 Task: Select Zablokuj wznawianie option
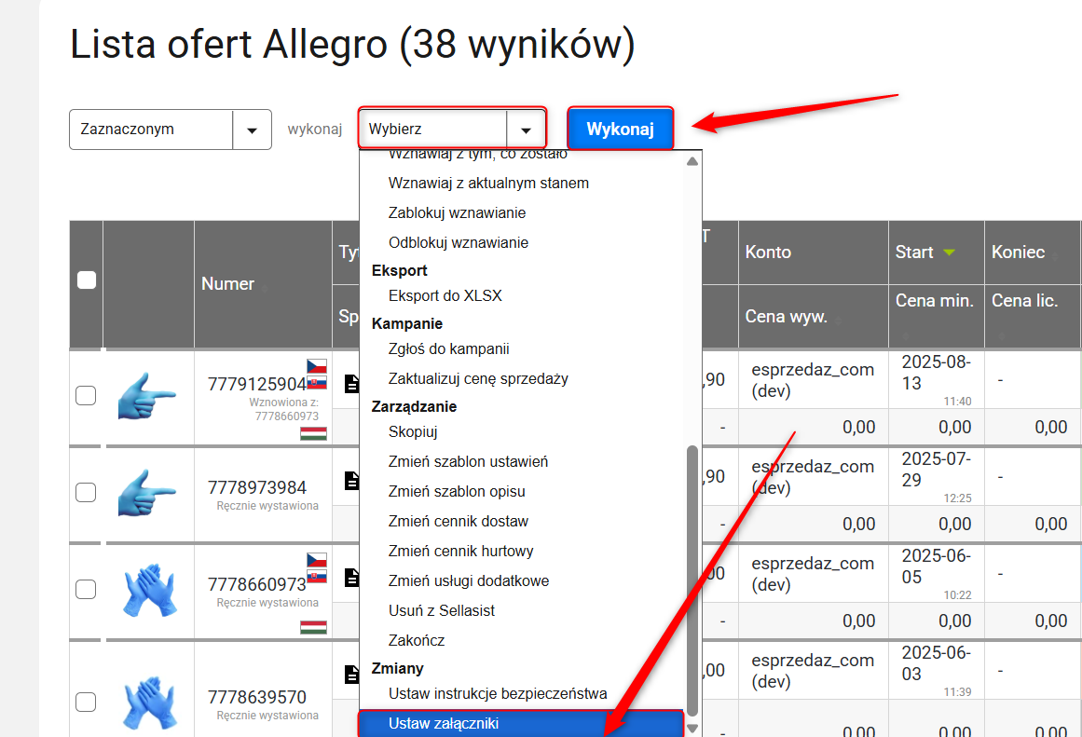point(457,213)
